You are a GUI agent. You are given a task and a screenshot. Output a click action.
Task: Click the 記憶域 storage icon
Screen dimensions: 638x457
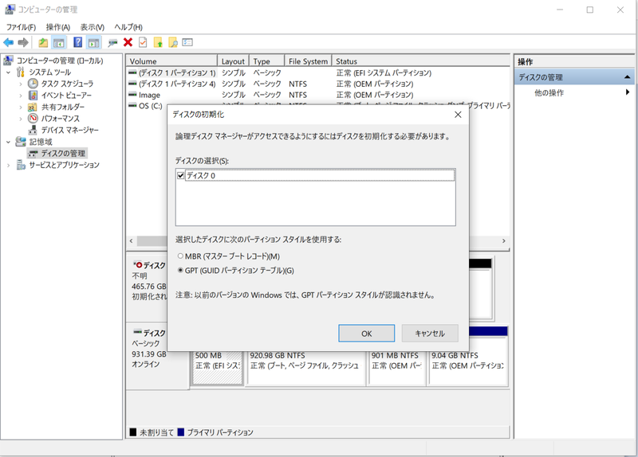coord(21,142)
